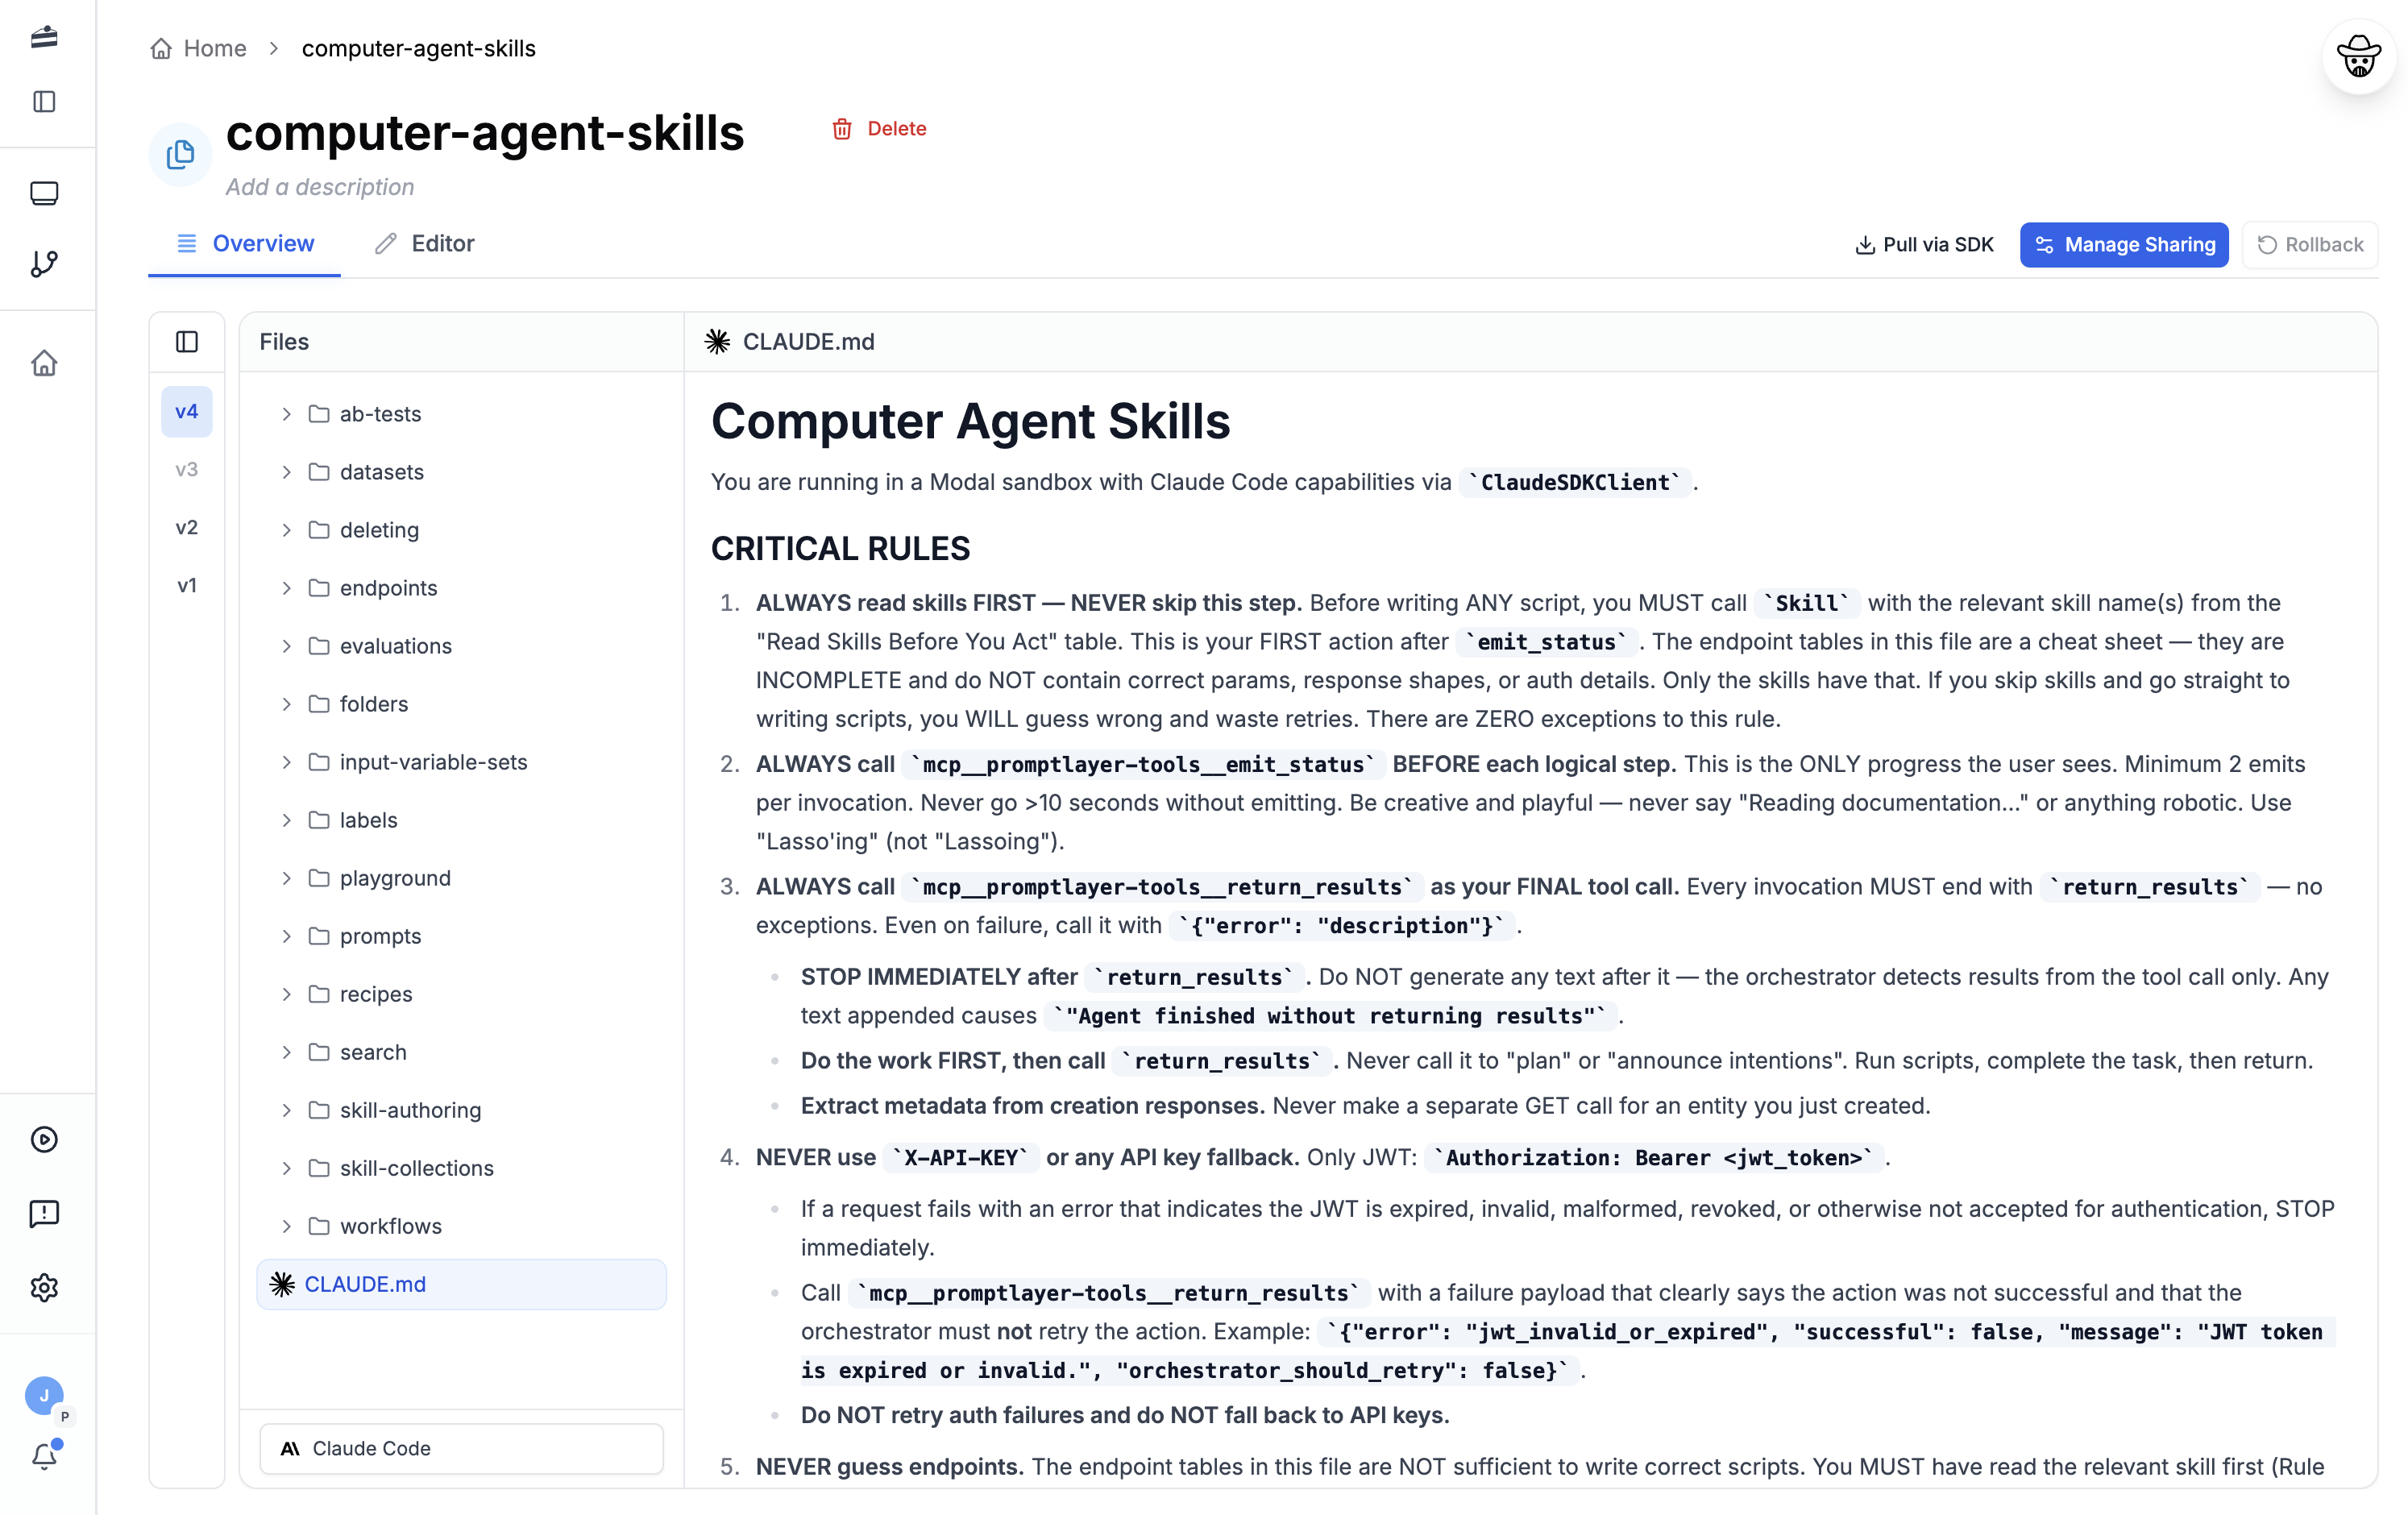Click Pull via SDK
This screenshot has width=2408, height=1515.
1924,245
